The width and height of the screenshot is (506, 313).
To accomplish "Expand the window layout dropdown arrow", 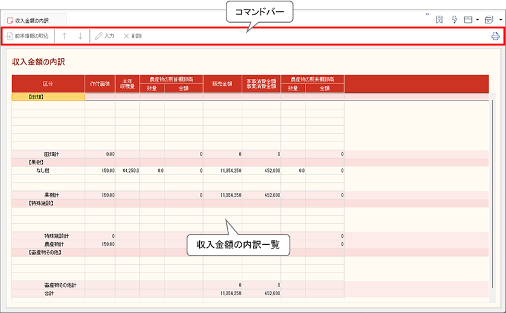I will click(477, 20).
